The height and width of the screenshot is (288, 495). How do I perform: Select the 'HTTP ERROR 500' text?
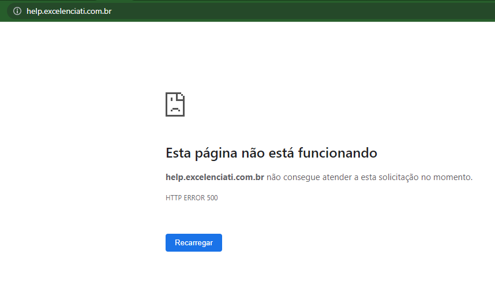(192, 198)
